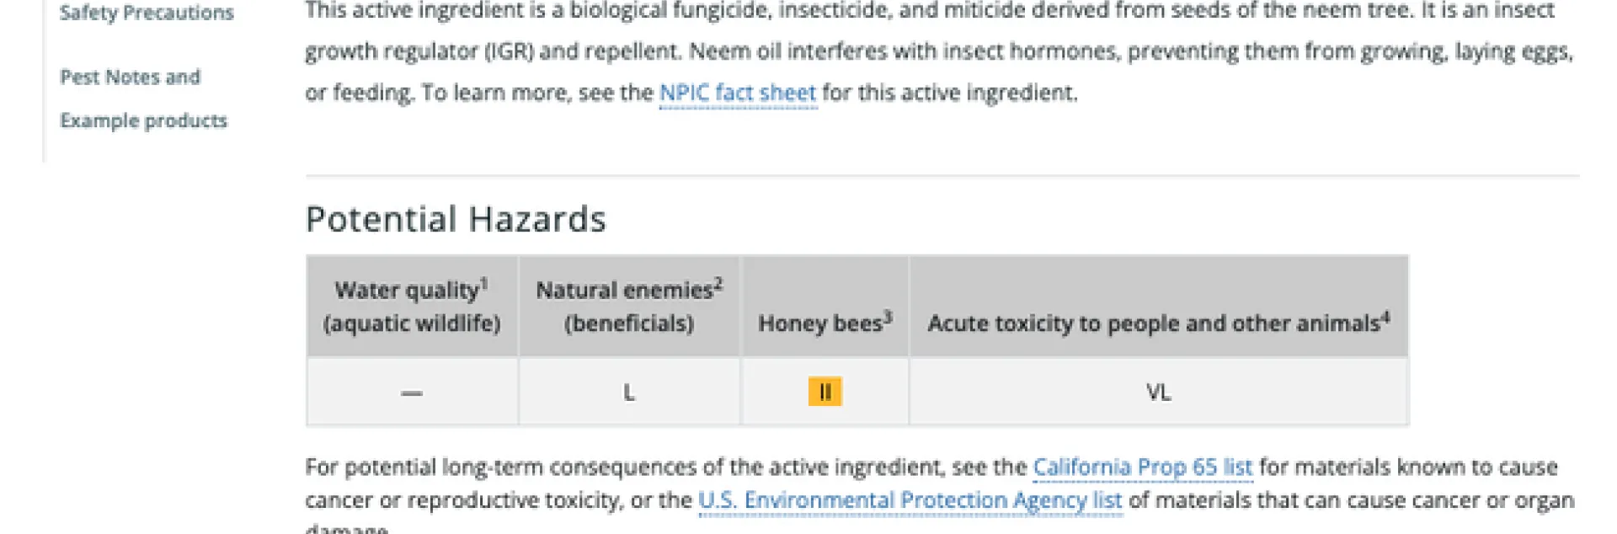
Task: Click footnote 2 superscript after Natural enemies
Action: pos(718,284)
